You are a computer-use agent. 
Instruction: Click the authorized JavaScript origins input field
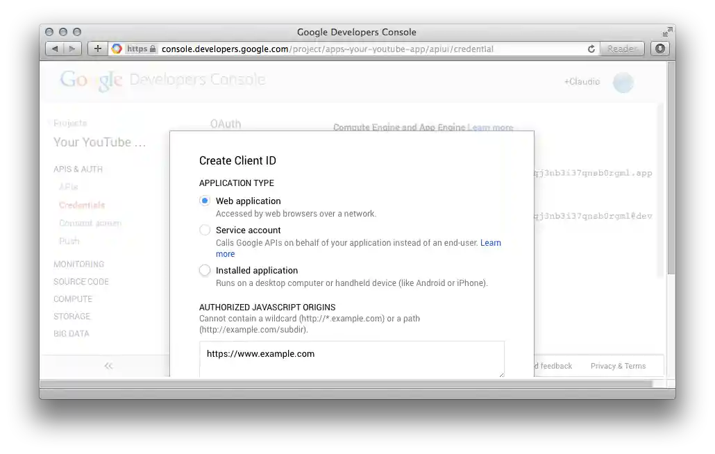pyautogui.click(x=352, y=358)
